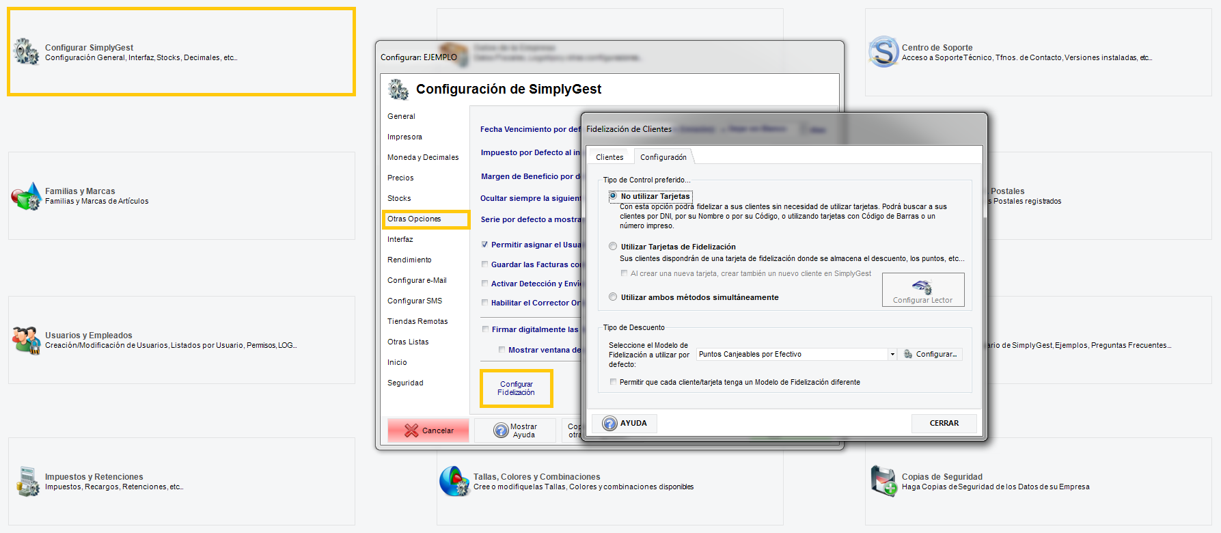This screenshot has width=1221, height=533.
Task: Click Ocultar siempre la siguiente label
Action: point(530,198)
